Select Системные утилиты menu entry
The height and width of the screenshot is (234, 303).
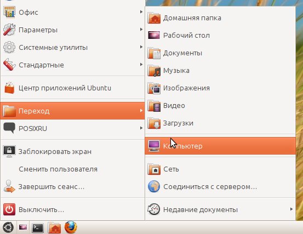73,47
